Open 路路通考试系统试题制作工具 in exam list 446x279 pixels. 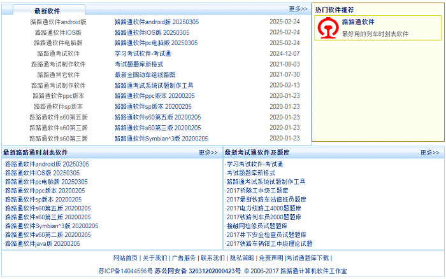tap(266, 182)
